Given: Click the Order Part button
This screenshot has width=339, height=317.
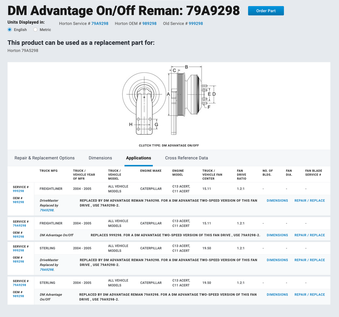Looking at the screenshot, I should tap(266, 11).
